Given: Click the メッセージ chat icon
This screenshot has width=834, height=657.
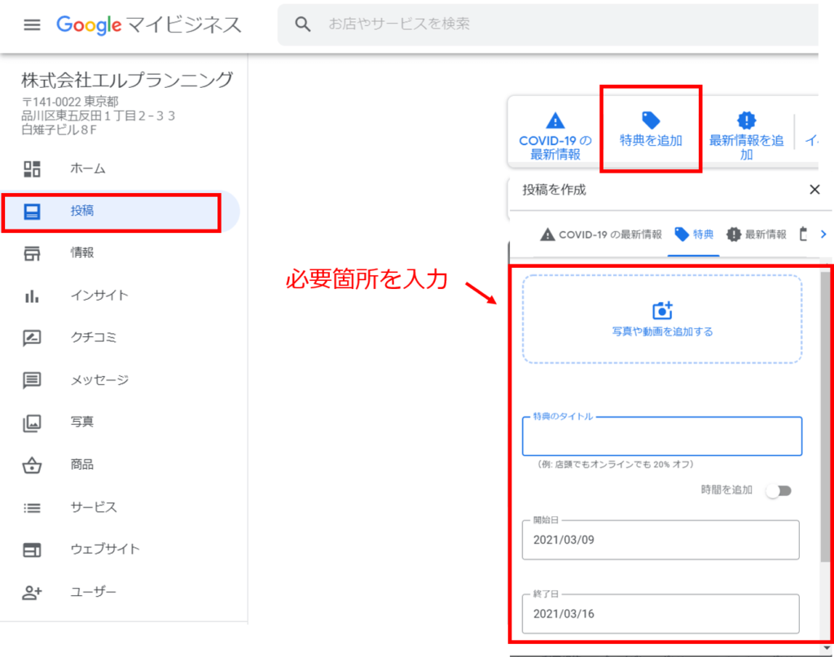Looking at the screenshot, I should tap(32, 380).
